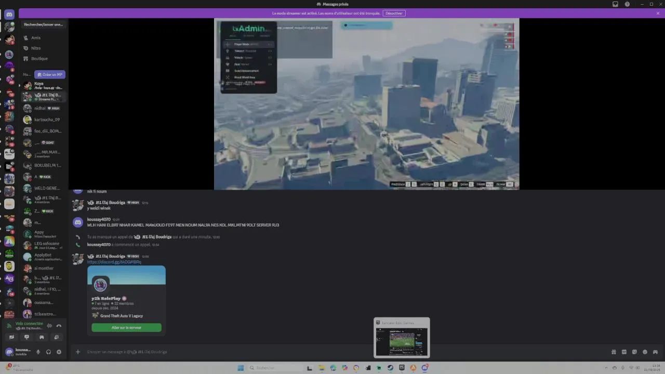The width and height of the screenshot is (665, 374).
Task: Start an activity with game controller icon
Action: point(42,337)
